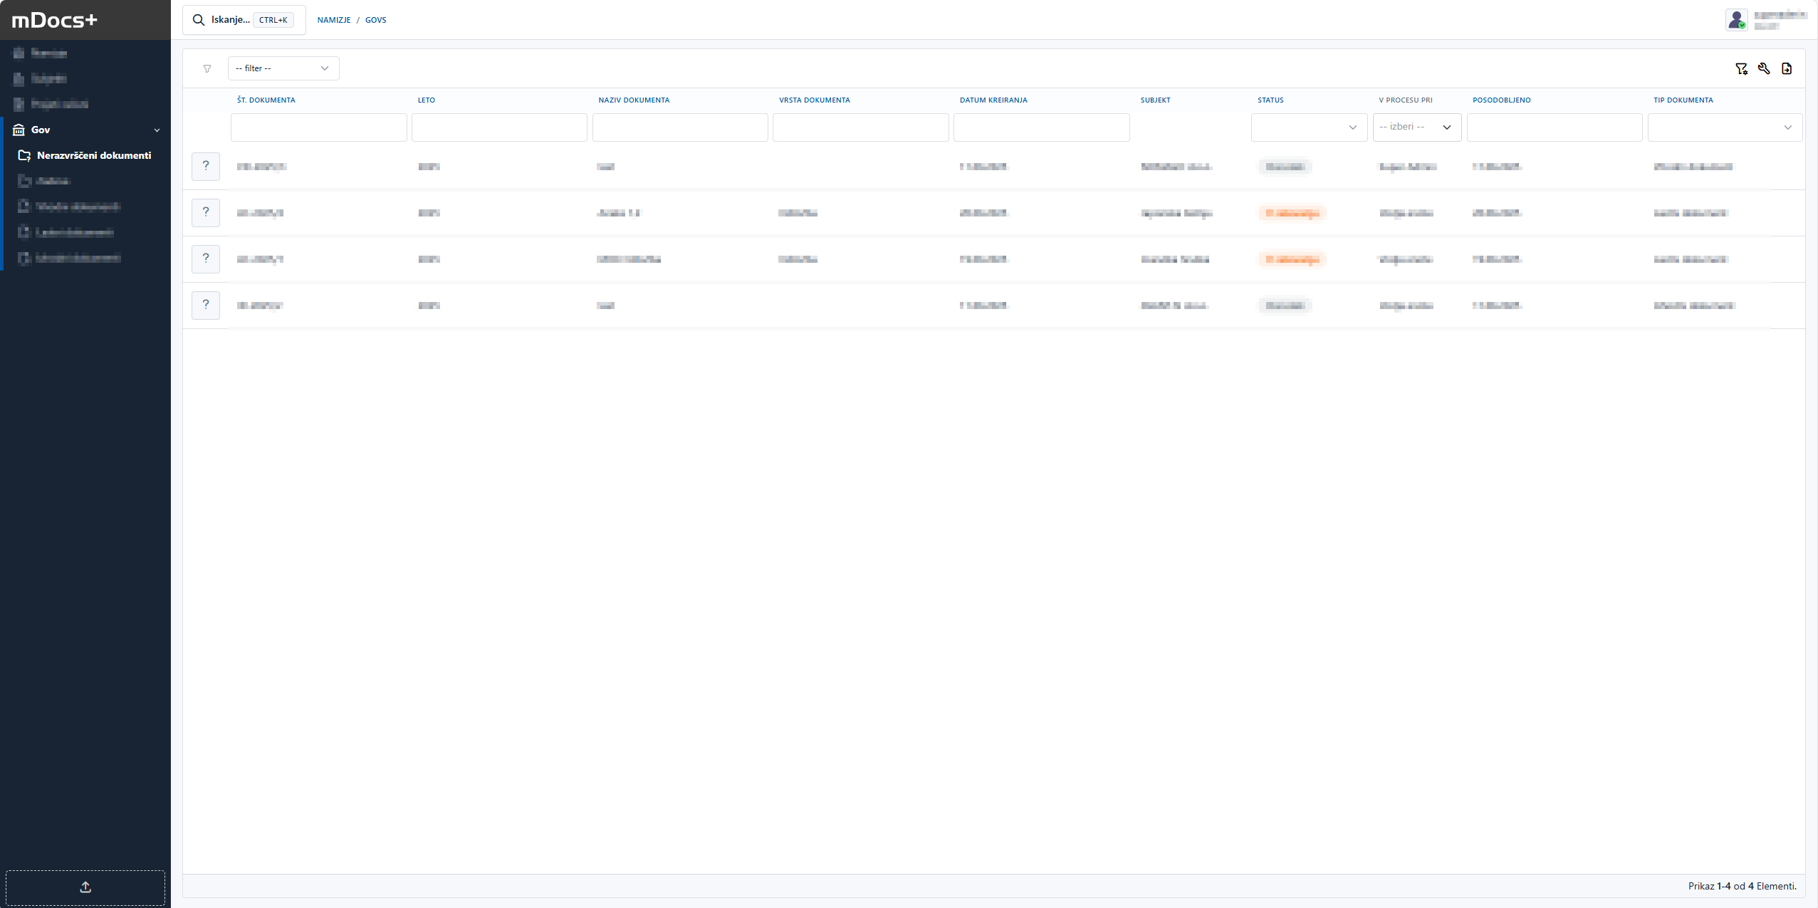Click the NAMIZJE breadcrumb link
Image resolution: width=1818 pixels, height=908 pixels.
coord(334,20)
